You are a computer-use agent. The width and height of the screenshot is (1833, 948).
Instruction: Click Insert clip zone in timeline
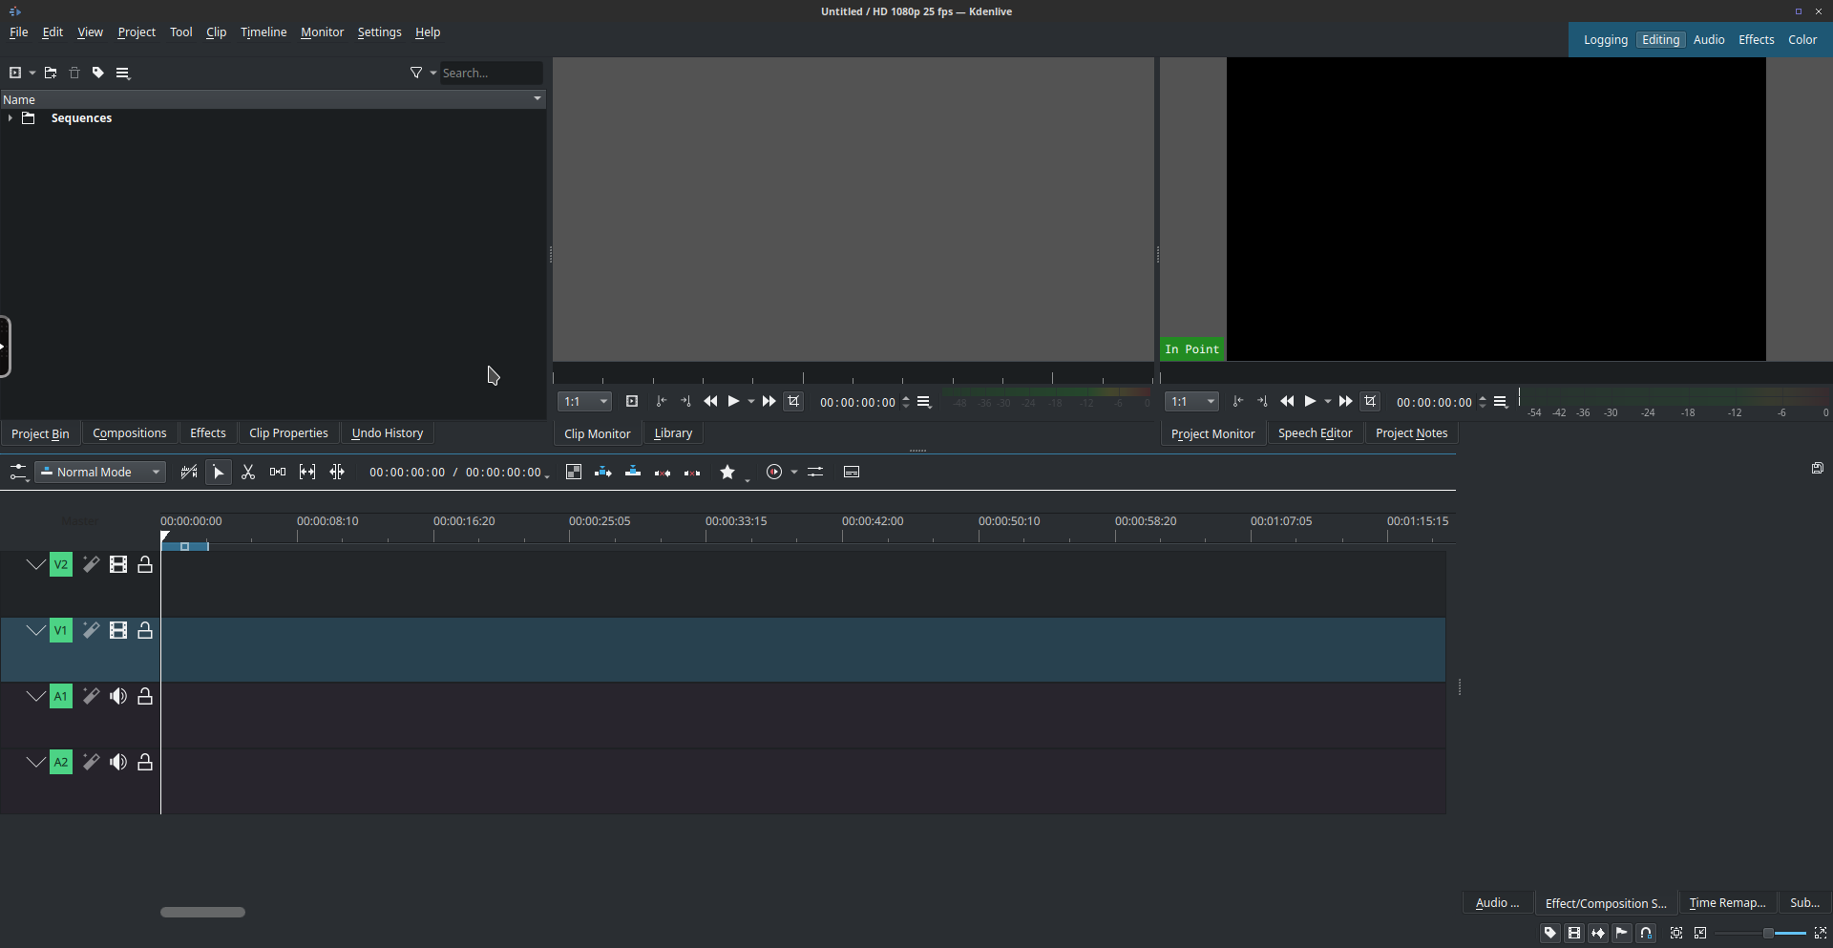pos(603,473)
